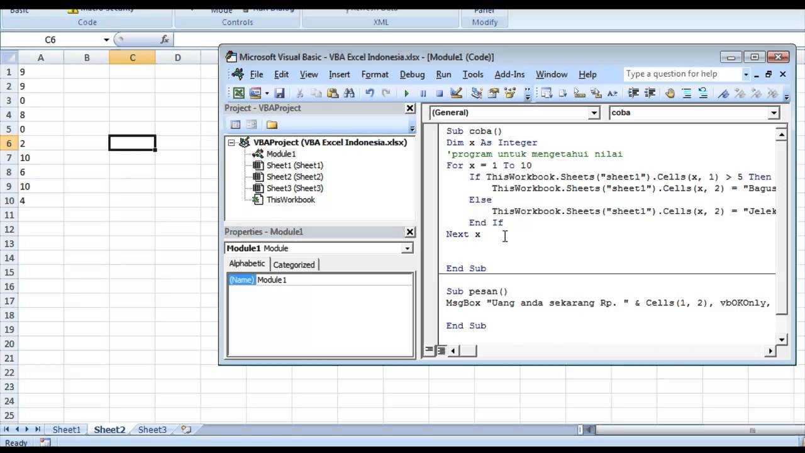Open the Add-Ins menu

(509, 74)
